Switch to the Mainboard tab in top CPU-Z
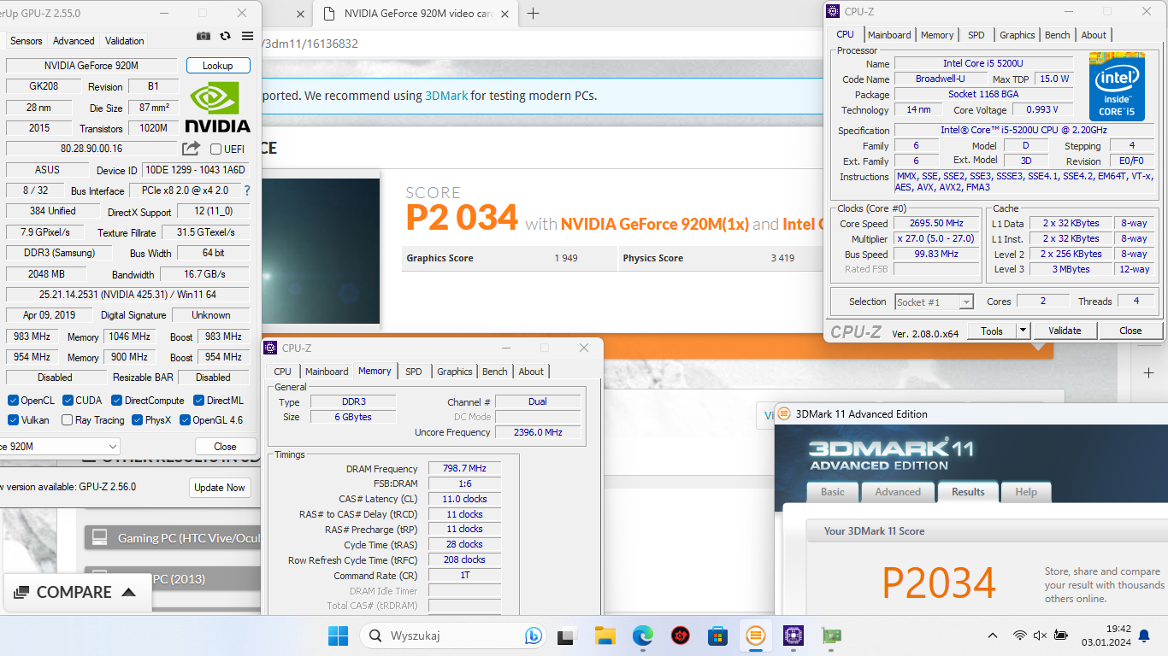This screenshot has height=656, width=1168. click(889, 35)
